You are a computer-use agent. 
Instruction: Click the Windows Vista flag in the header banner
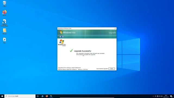61,32
